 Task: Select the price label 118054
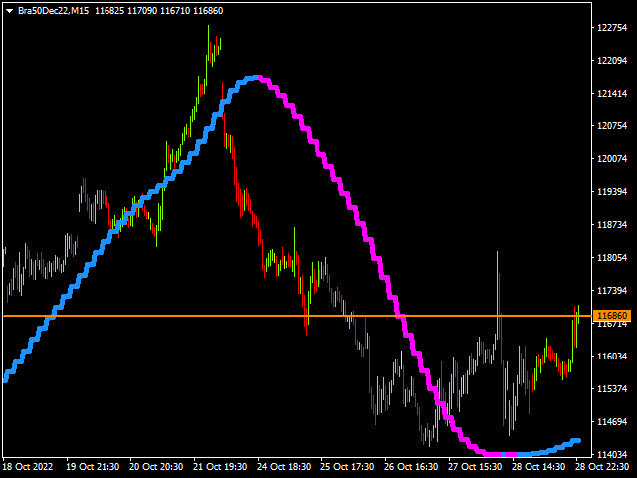click(x=612, y=258)
